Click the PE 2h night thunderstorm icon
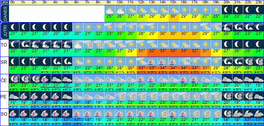This screenshot has height=126, width=264. pos(35,96)
